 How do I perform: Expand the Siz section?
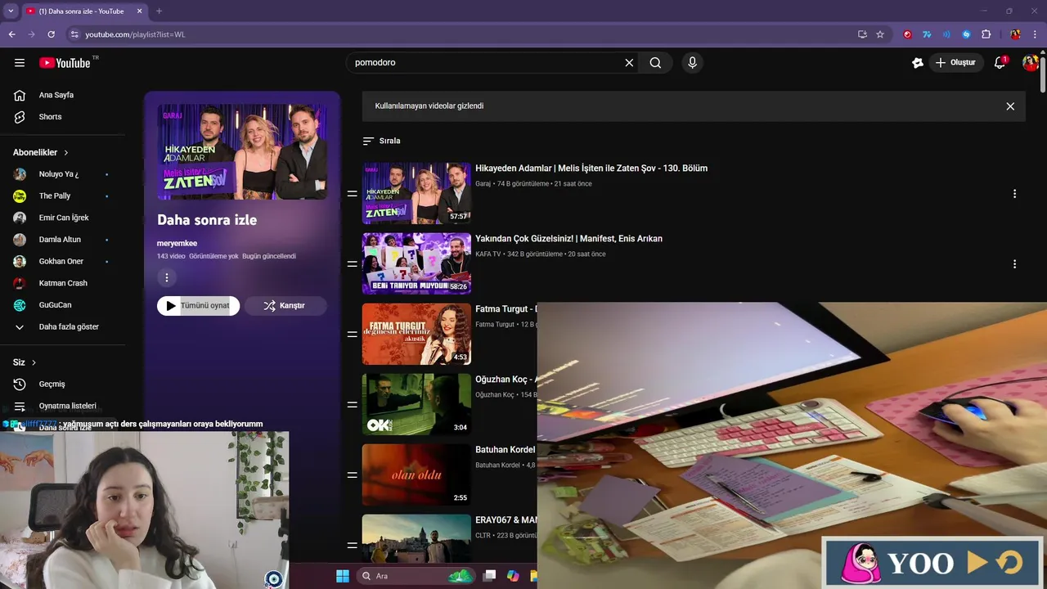25,362
